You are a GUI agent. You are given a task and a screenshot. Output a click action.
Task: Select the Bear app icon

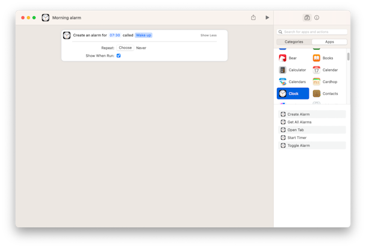click(x=282, y=58)
